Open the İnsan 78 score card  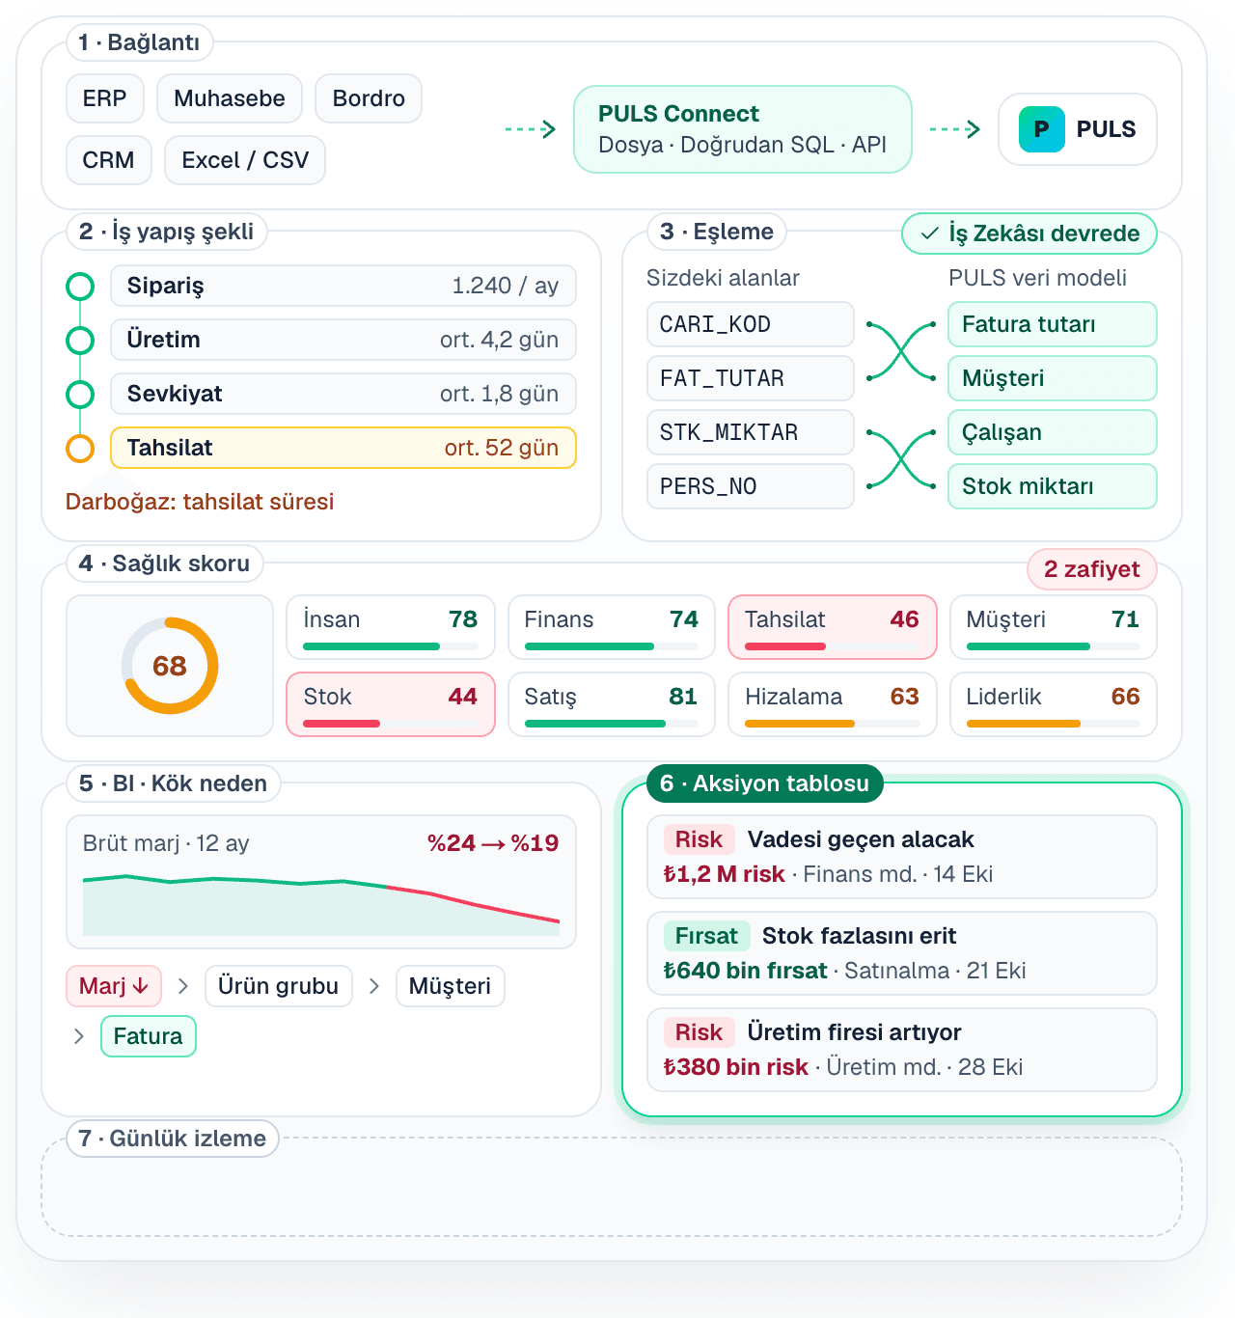[x=391, y=627]
